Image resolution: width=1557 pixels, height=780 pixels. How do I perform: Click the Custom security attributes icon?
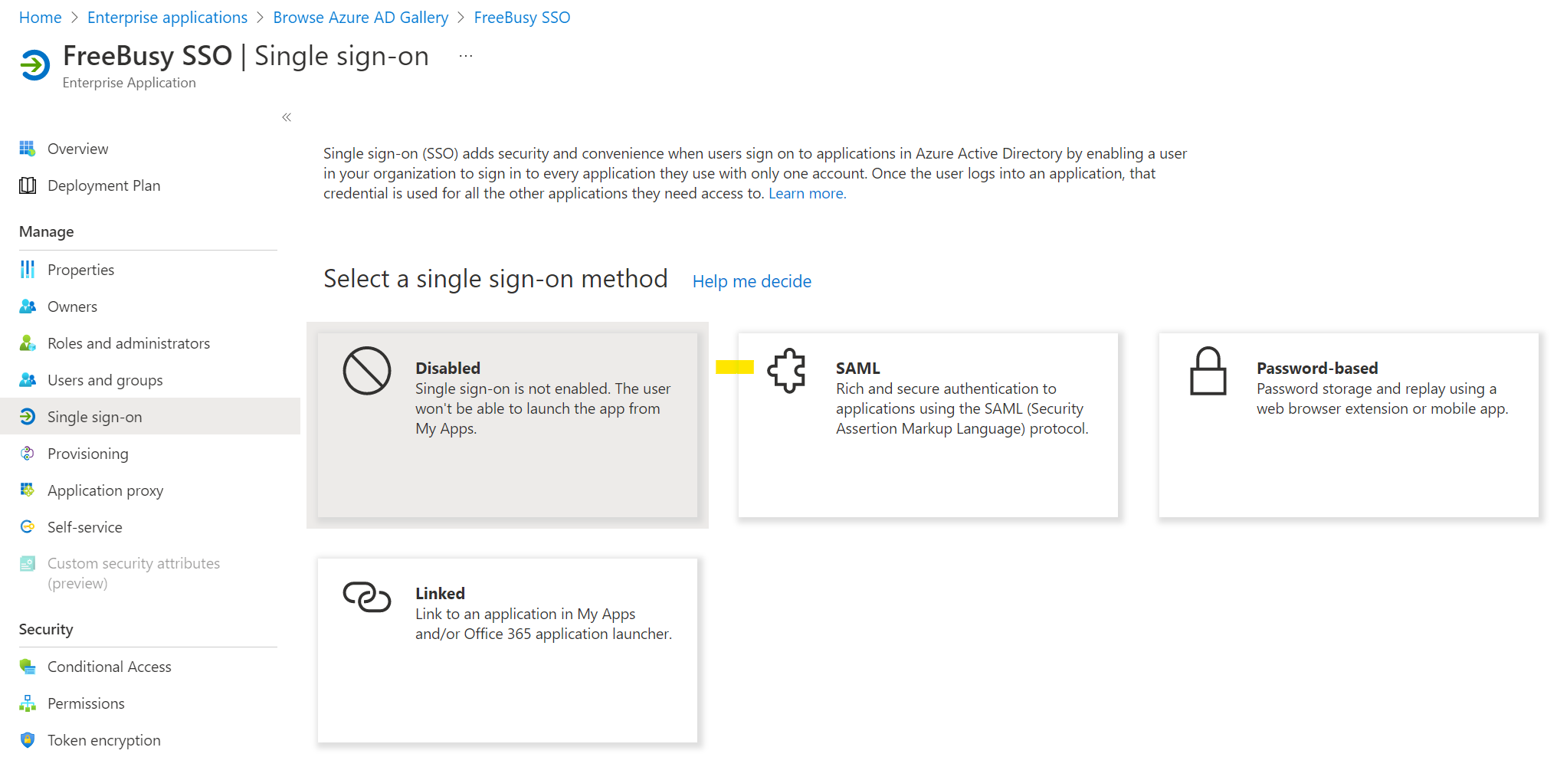(x=28, y=564)
